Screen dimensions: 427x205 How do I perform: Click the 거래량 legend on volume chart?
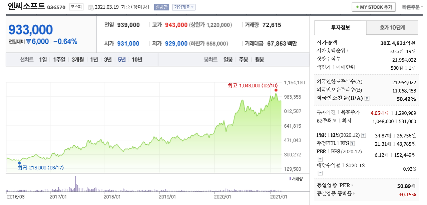(x=296, y=179)
